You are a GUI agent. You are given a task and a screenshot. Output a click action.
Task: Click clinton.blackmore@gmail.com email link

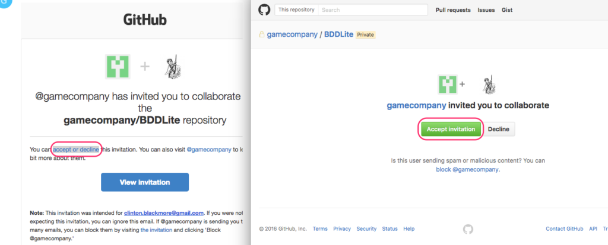pos(164,213)
